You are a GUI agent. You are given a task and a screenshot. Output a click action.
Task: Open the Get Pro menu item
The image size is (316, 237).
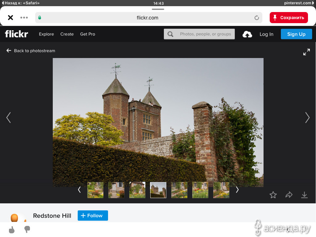click(87, 34)
